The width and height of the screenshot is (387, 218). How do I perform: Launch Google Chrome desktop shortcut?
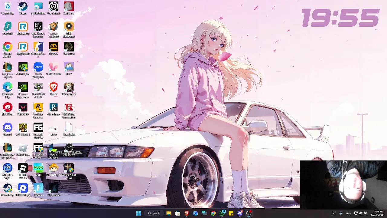coord(8,50)
